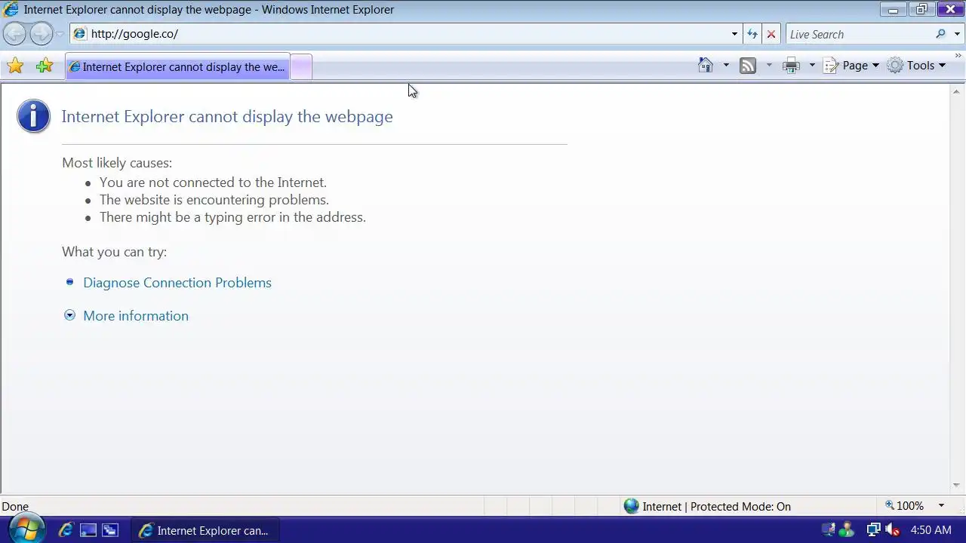Viewport: 966px width, 543px height.
Task: Go to the Home page icon
Action: 706,66
